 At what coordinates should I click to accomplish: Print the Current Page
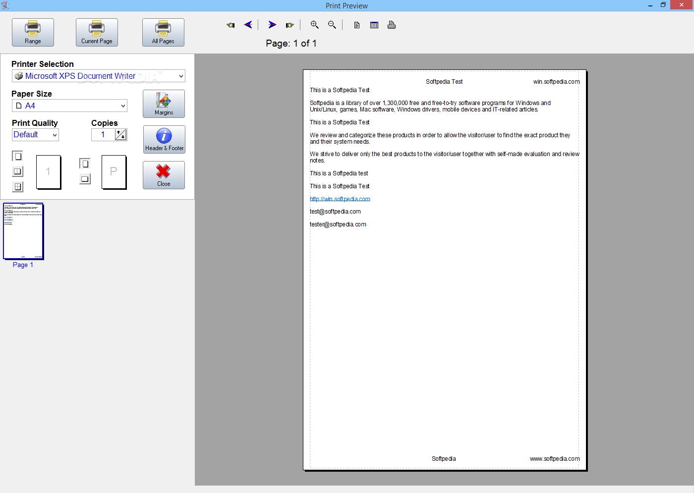pyautogui.click(x=97, y=33)
